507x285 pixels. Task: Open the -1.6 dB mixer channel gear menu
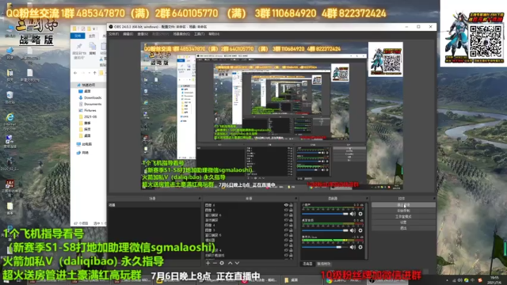360,247
